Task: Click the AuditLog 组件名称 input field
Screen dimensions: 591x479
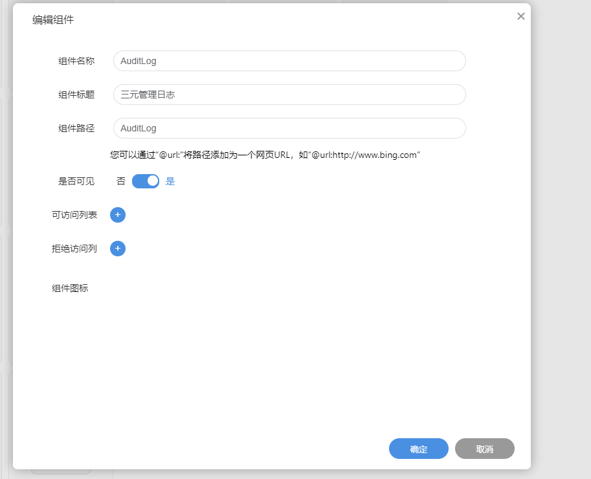Action: 289,60
